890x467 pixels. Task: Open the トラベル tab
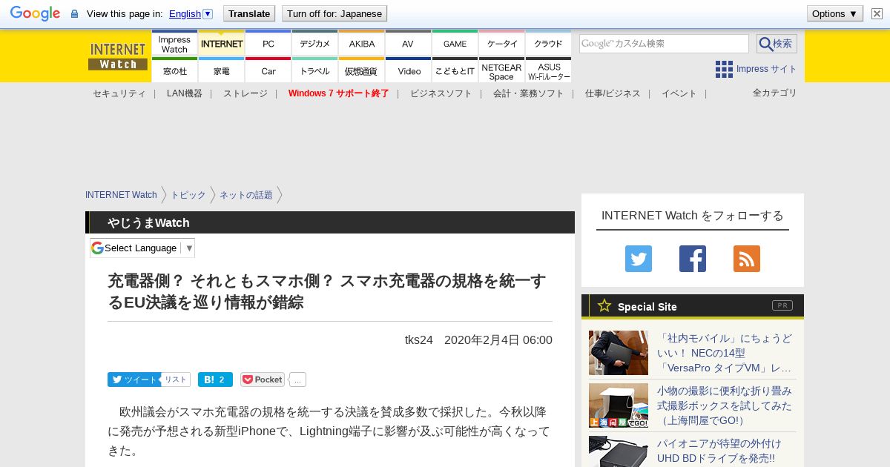(x=314, y=70)
